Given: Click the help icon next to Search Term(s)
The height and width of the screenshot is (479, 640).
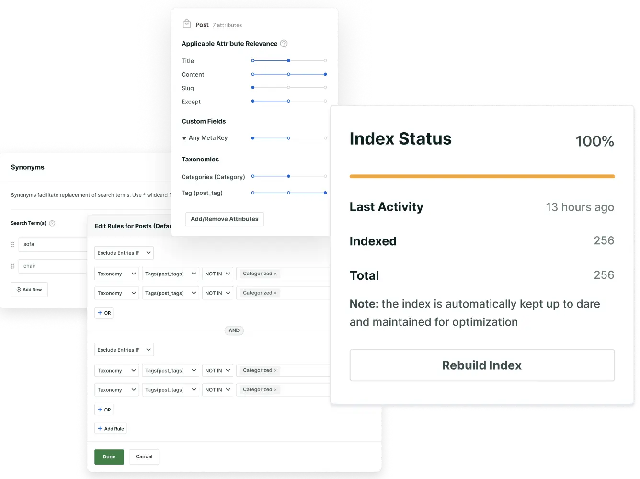Looking at the screenshot, I should point(52,223).
